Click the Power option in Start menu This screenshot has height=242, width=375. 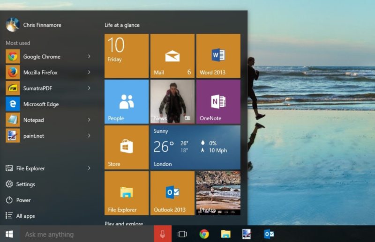tap(18, 200)
